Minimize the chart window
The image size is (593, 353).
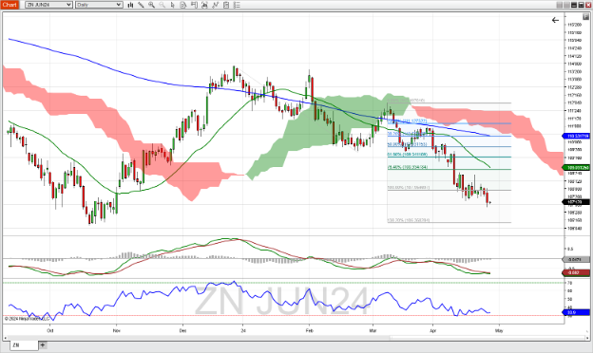pyautogui.click(x=574, y=5)
